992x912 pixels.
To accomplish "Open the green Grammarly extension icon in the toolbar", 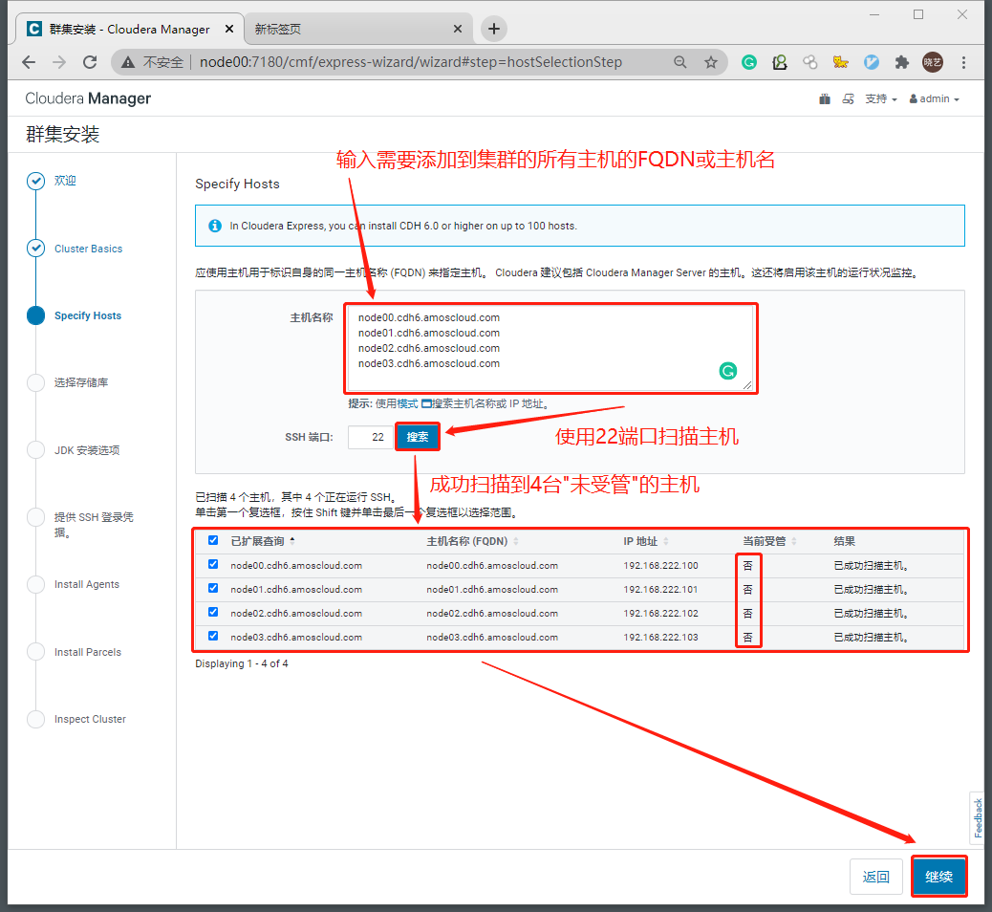I will click(749, 62).
